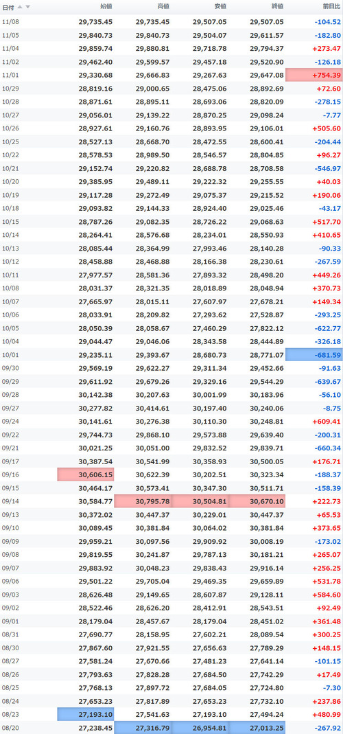343x734 pixels.
Task: Click the date cell 09/30
Action: (10, 368)
